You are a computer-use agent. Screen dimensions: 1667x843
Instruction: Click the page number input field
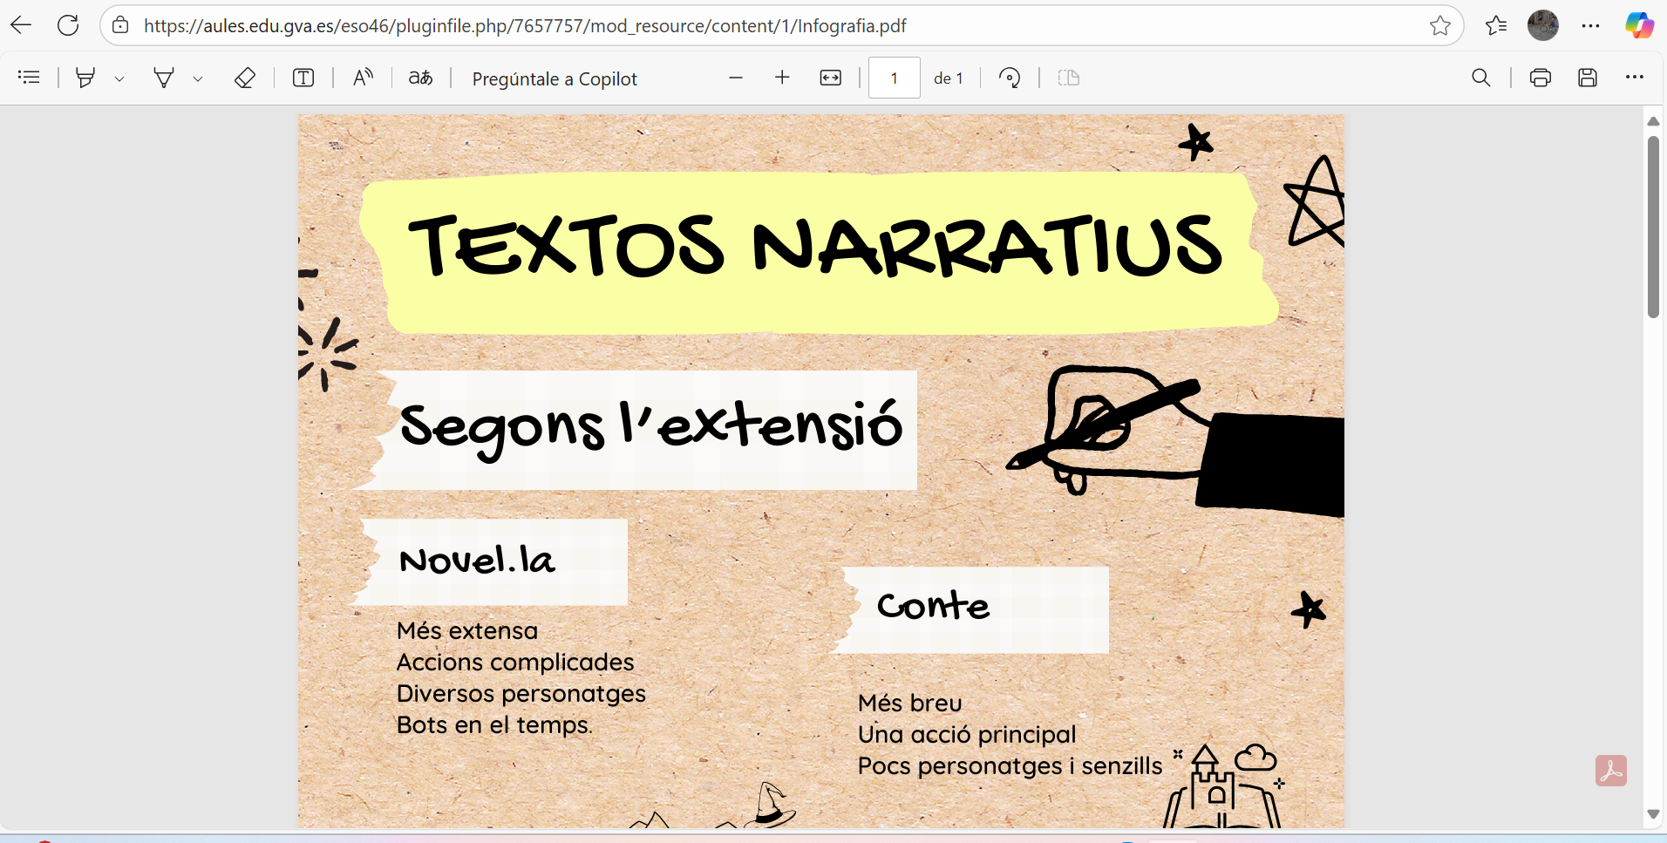tap(894, 78)
